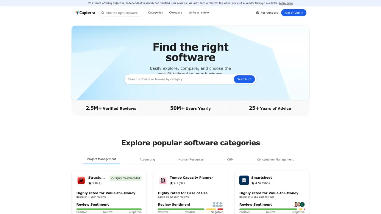Click the Capterra logo
Image resolution: width=381 pixels, height=214 pixels.
point(85,13)
